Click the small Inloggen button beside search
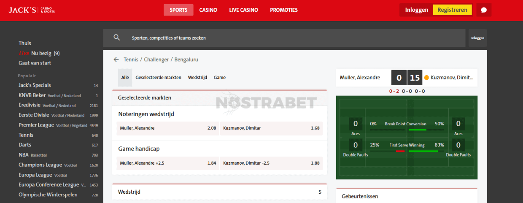 (477, 38)
